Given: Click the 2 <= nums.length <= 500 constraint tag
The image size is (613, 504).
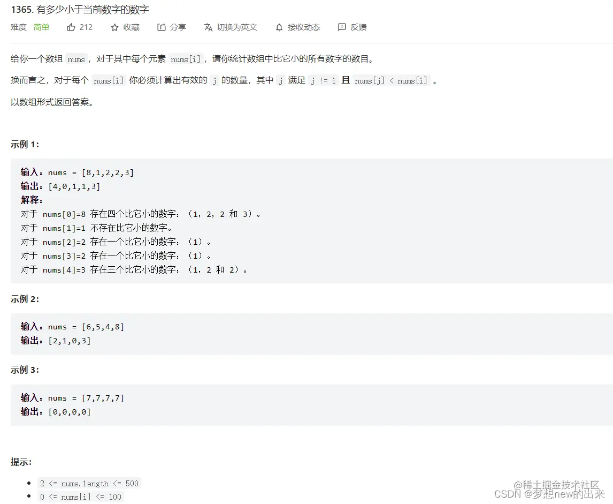Looking at the screenshot, I should point(90,483).
